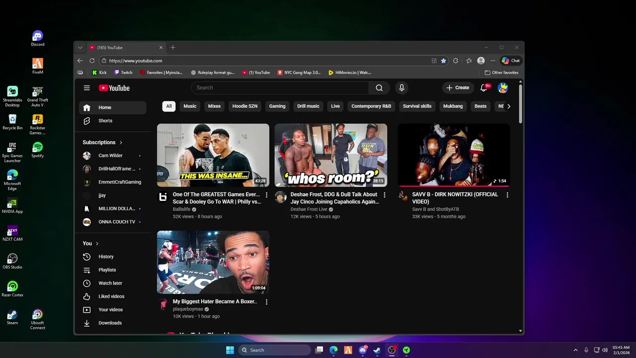This screenshot has height=358, width=636.
Task: Expand the You section arrow
Action: tap(97, 244)
